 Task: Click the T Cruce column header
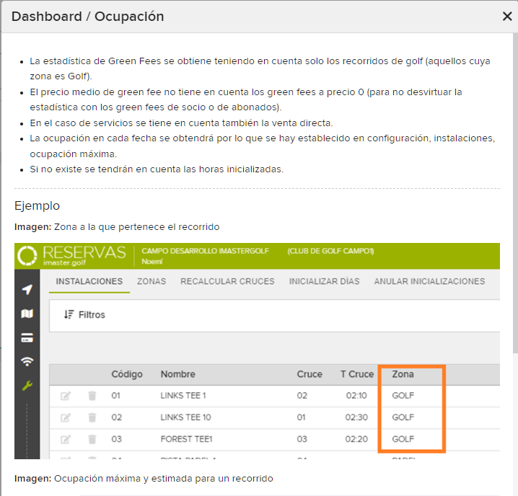[x=357, y=374]
